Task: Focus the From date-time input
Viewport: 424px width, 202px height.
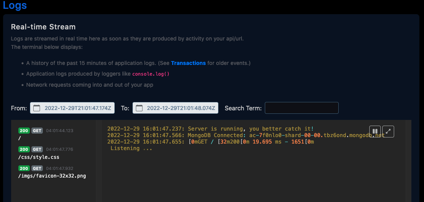Action: [x=78, y=108]
